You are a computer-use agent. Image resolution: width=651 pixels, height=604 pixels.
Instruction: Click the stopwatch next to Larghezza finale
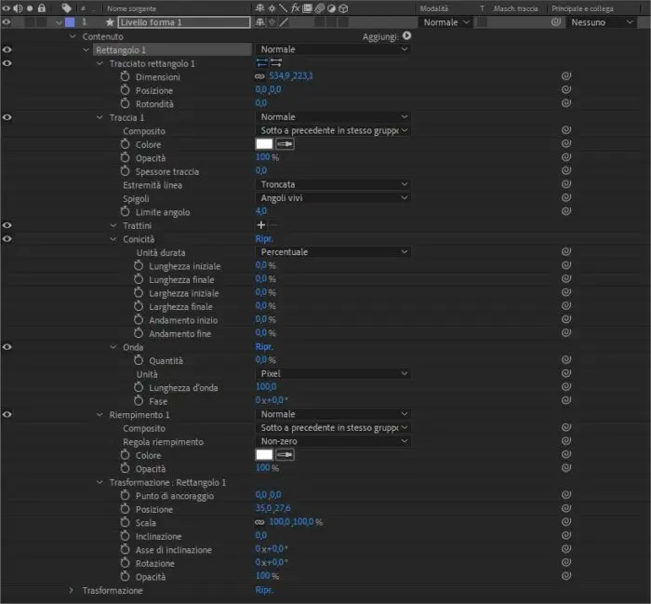click(139, 306)
